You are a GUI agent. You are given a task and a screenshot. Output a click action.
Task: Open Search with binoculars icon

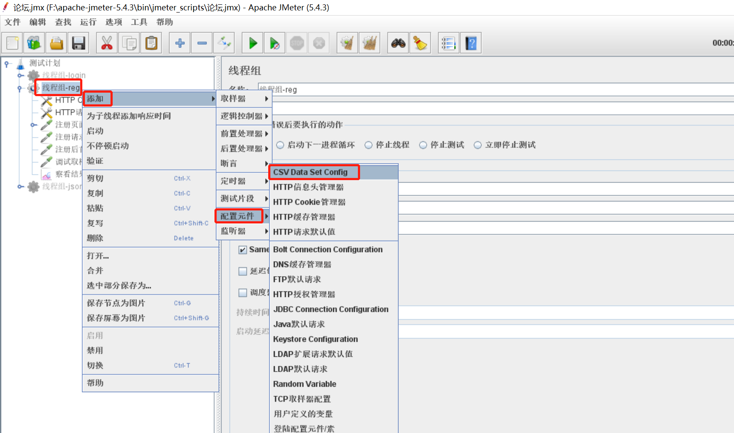point(398,43)
